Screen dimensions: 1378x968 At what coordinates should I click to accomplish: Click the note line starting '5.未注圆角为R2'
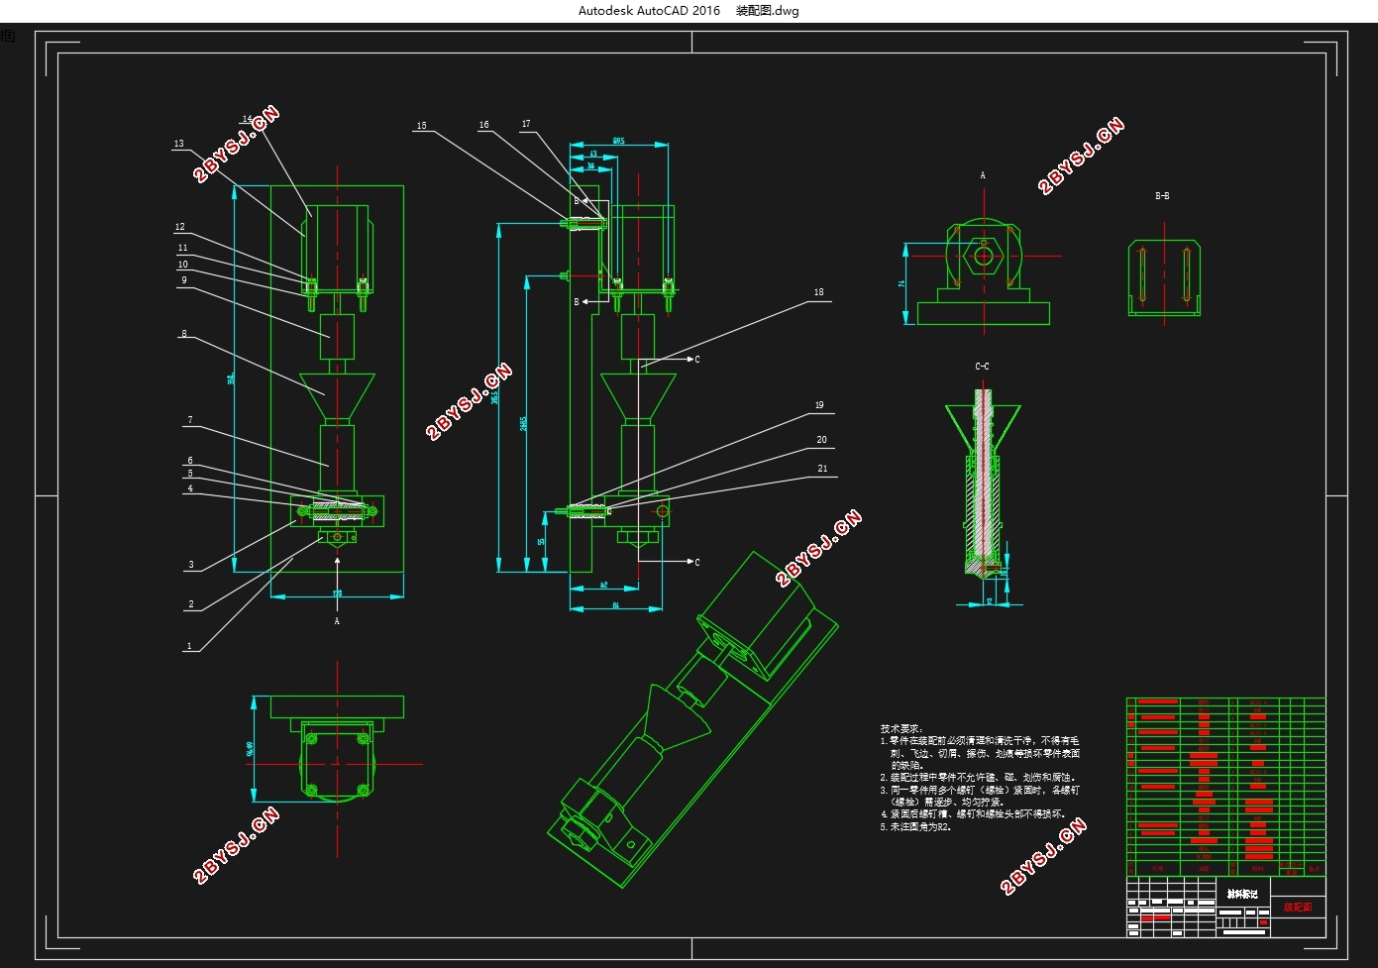[x=916, y=826]
